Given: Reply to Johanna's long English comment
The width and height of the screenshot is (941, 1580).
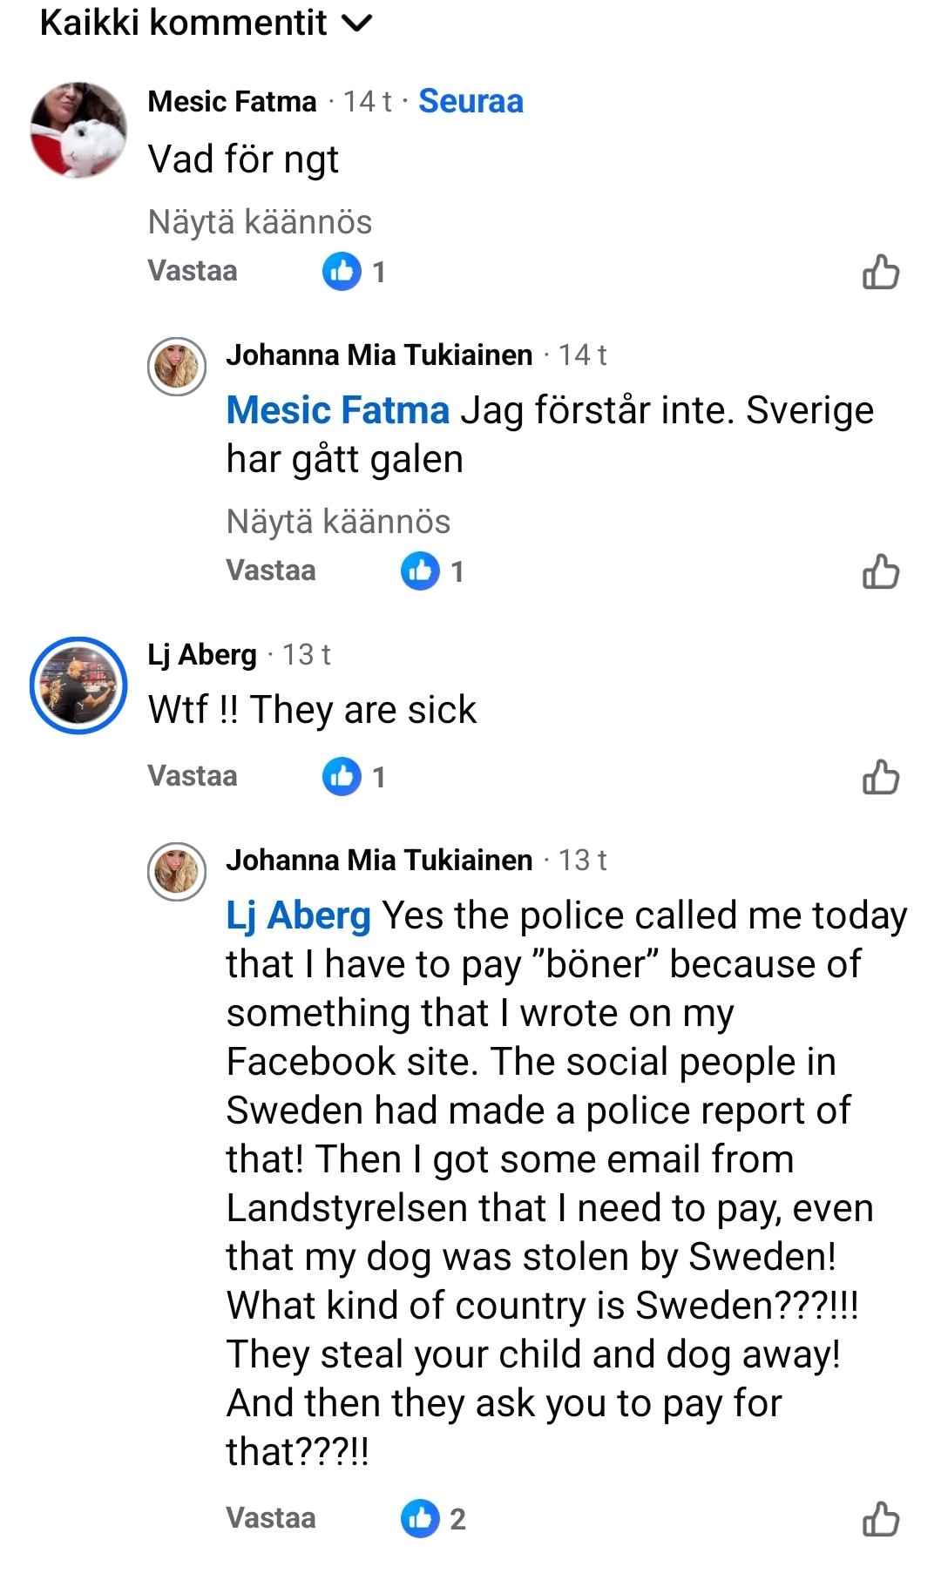Looking at the screenshot, I should pyautogui.click(x=271, y=1518).
